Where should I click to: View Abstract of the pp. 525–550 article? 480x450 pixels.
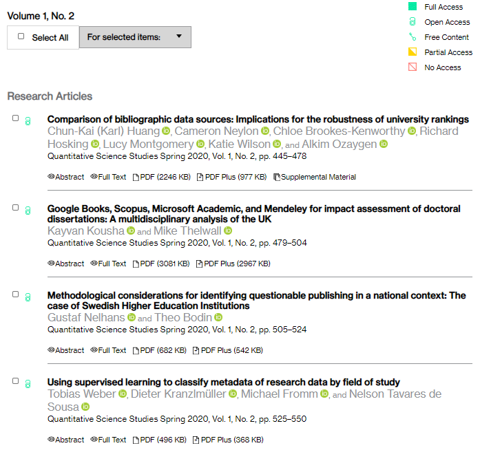pyautogui.click(x=66, y=440)
